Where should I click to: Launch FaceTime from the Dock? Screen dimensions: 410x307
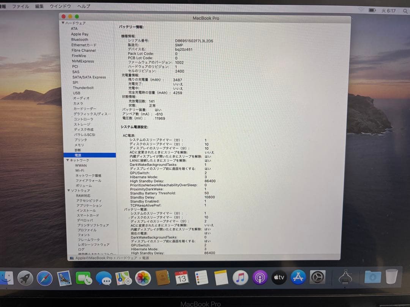coord(85,278)
